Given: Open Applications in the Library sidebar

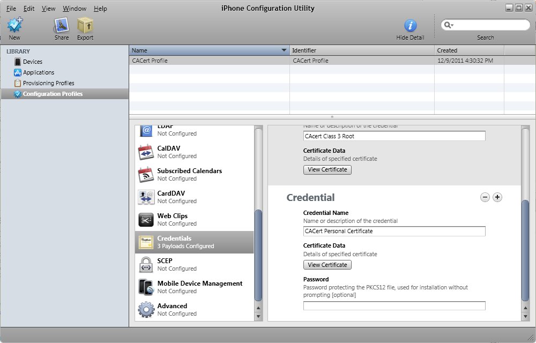Looking at the screenshot, I should pos(38,72).
